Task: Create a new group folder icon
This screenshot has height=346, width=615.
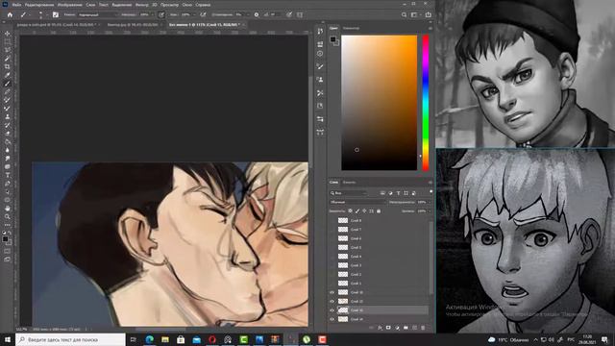Action: click(x=406, y=328)
